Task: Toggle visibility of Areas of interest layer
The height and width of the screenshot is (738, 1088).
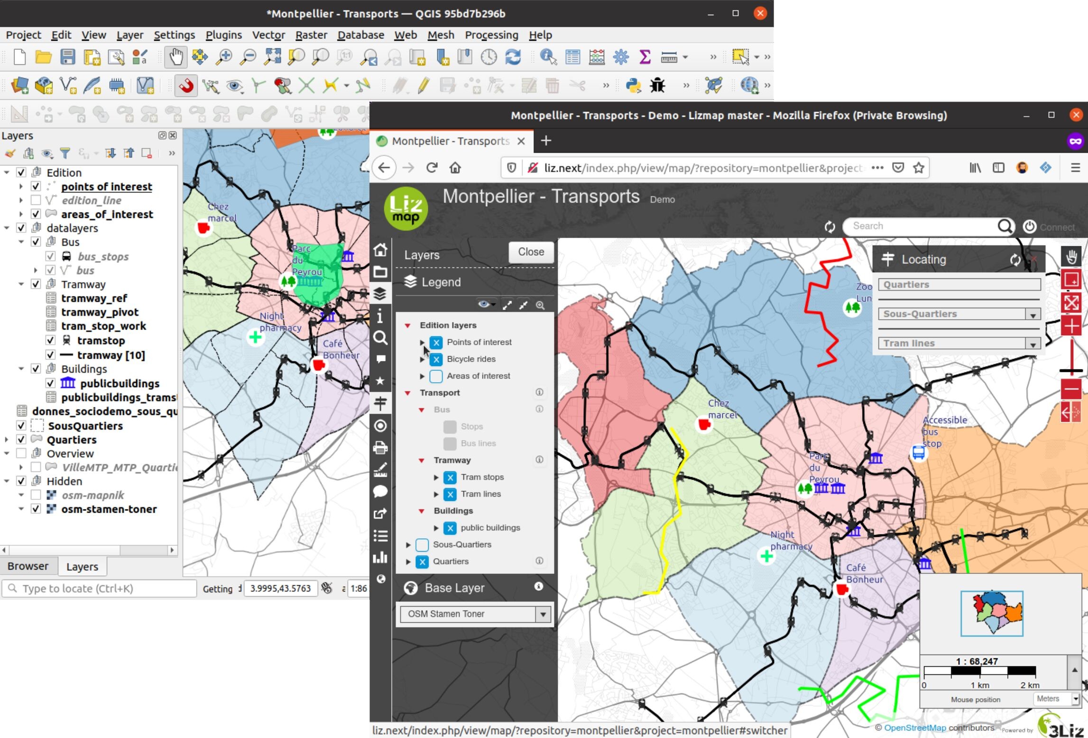Action: tap(435, 376)
